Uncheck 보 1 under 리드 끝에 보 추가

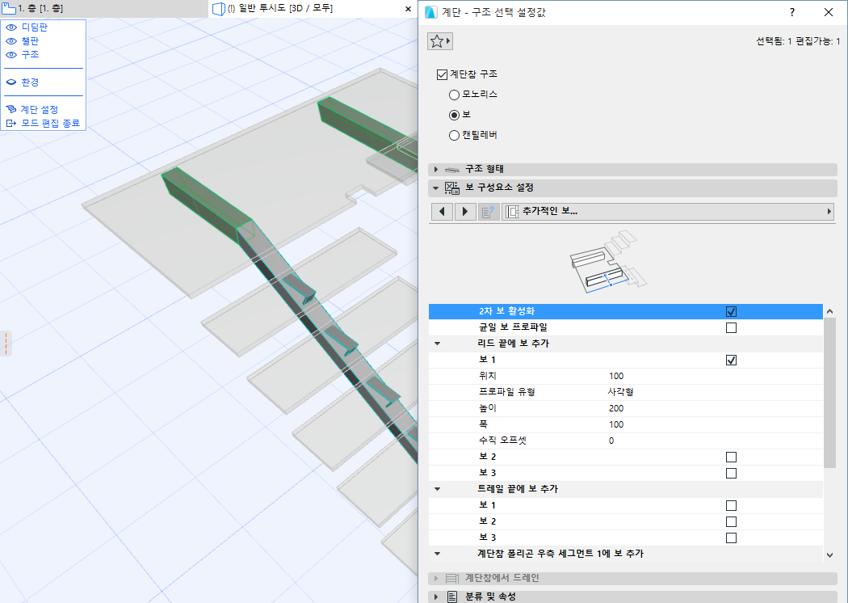[x=731, y=360]
